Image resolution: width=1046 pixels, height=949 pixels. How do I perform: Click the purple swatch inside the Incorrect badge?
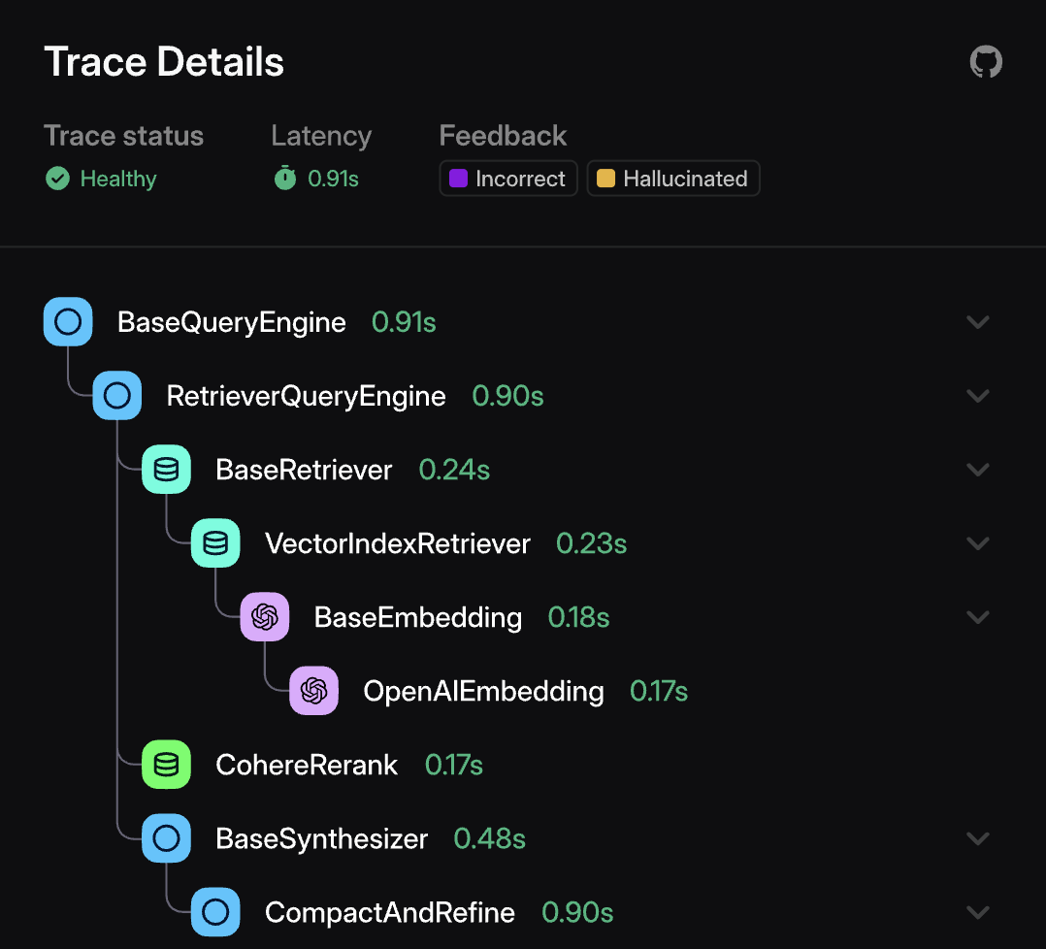coord(457,178)
